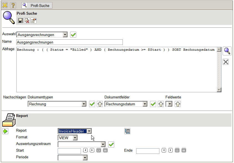The height and width of the screenshot is (163, 234).
Task: Open help via the question mark icon
Action: click(x=13, y=5)
